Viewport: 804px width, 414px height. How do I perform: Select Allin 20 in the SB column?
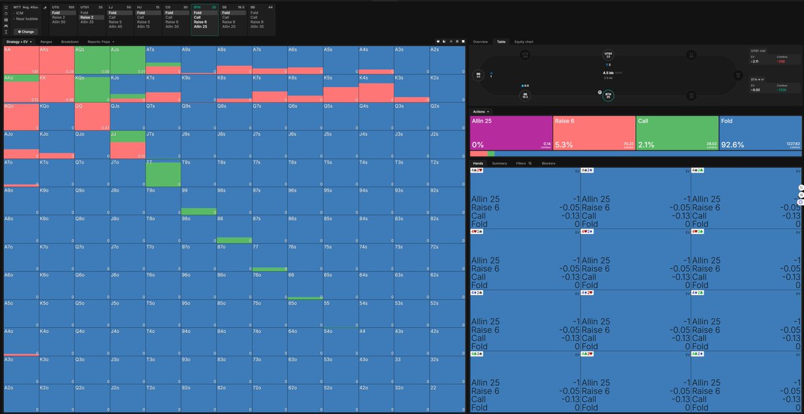coord(233,27)
